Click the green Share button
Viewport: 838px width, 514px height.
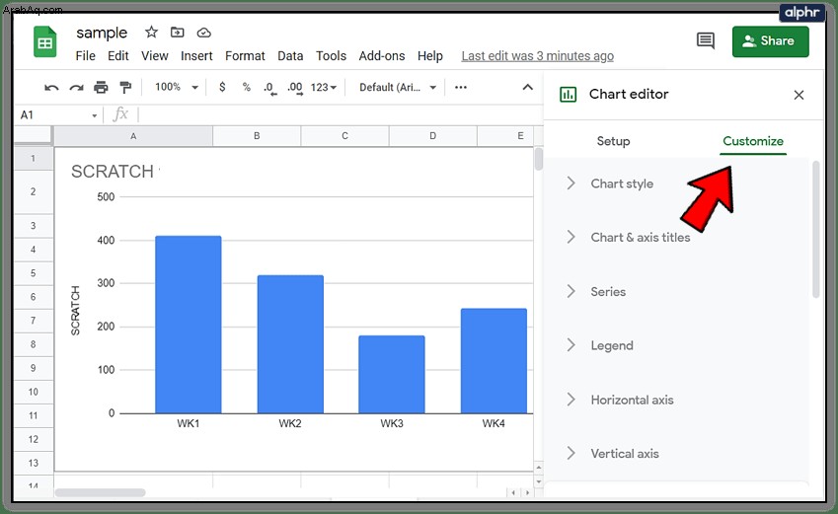pyautogui.click(x=770, y=41)
